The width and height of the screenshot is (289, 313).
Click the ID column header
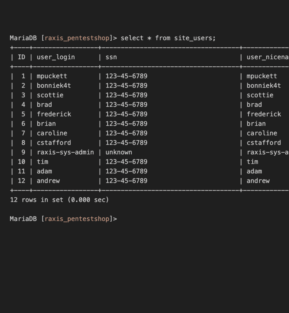[x=22, y=57]
